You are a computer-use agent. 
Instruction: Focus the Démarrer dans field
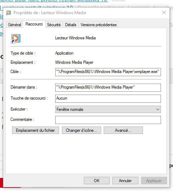(x=108, y=88)
